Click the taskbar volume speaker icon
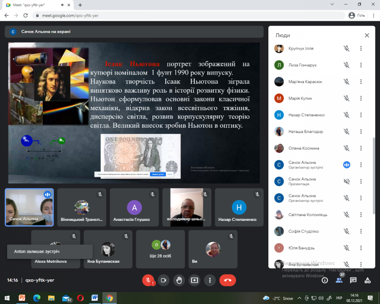380x304 pixels. (x=321, y=298)
